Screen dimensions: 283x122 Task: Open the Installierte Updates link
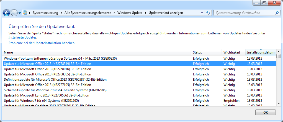[x=22, y=37]
